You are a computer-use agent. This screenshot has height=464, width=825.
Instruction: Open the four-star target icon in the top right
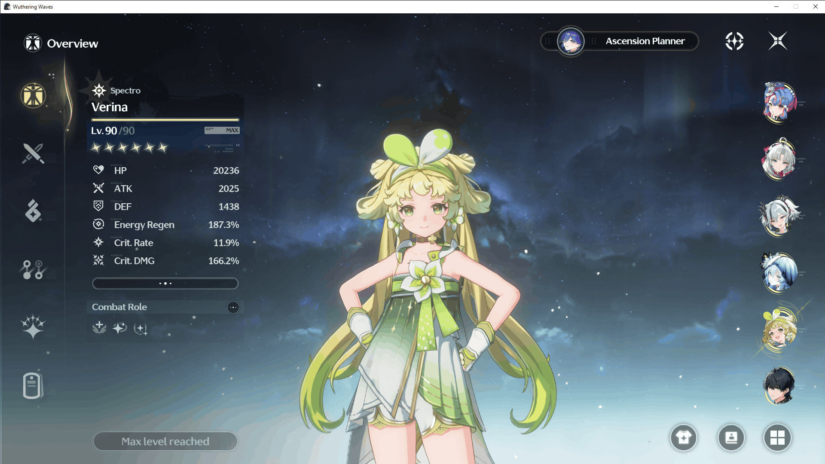click(x=734, y=41)
